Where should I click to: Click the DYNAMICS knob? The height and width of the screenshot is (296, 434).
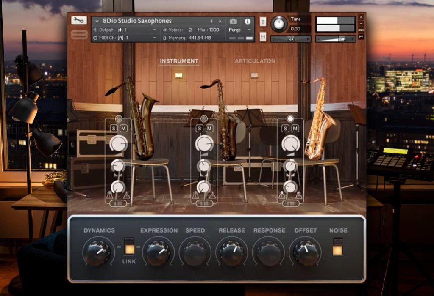point(97,252)
